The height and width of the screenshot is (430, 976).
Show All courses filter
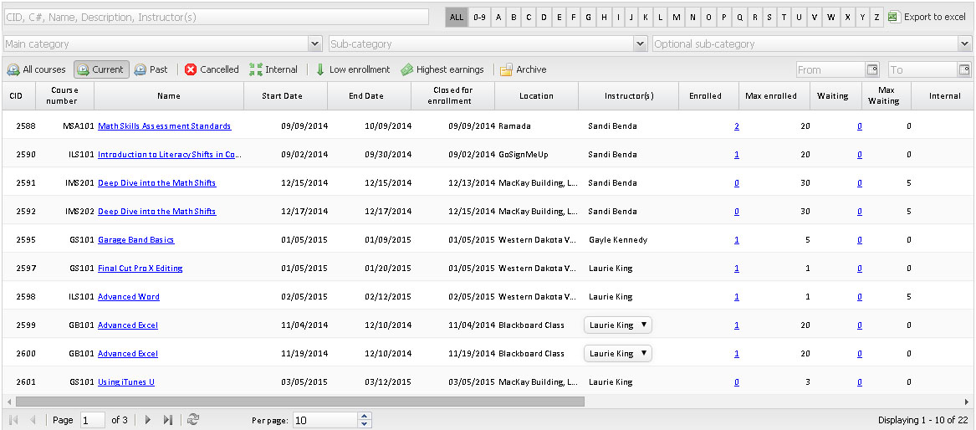(36, 69)
